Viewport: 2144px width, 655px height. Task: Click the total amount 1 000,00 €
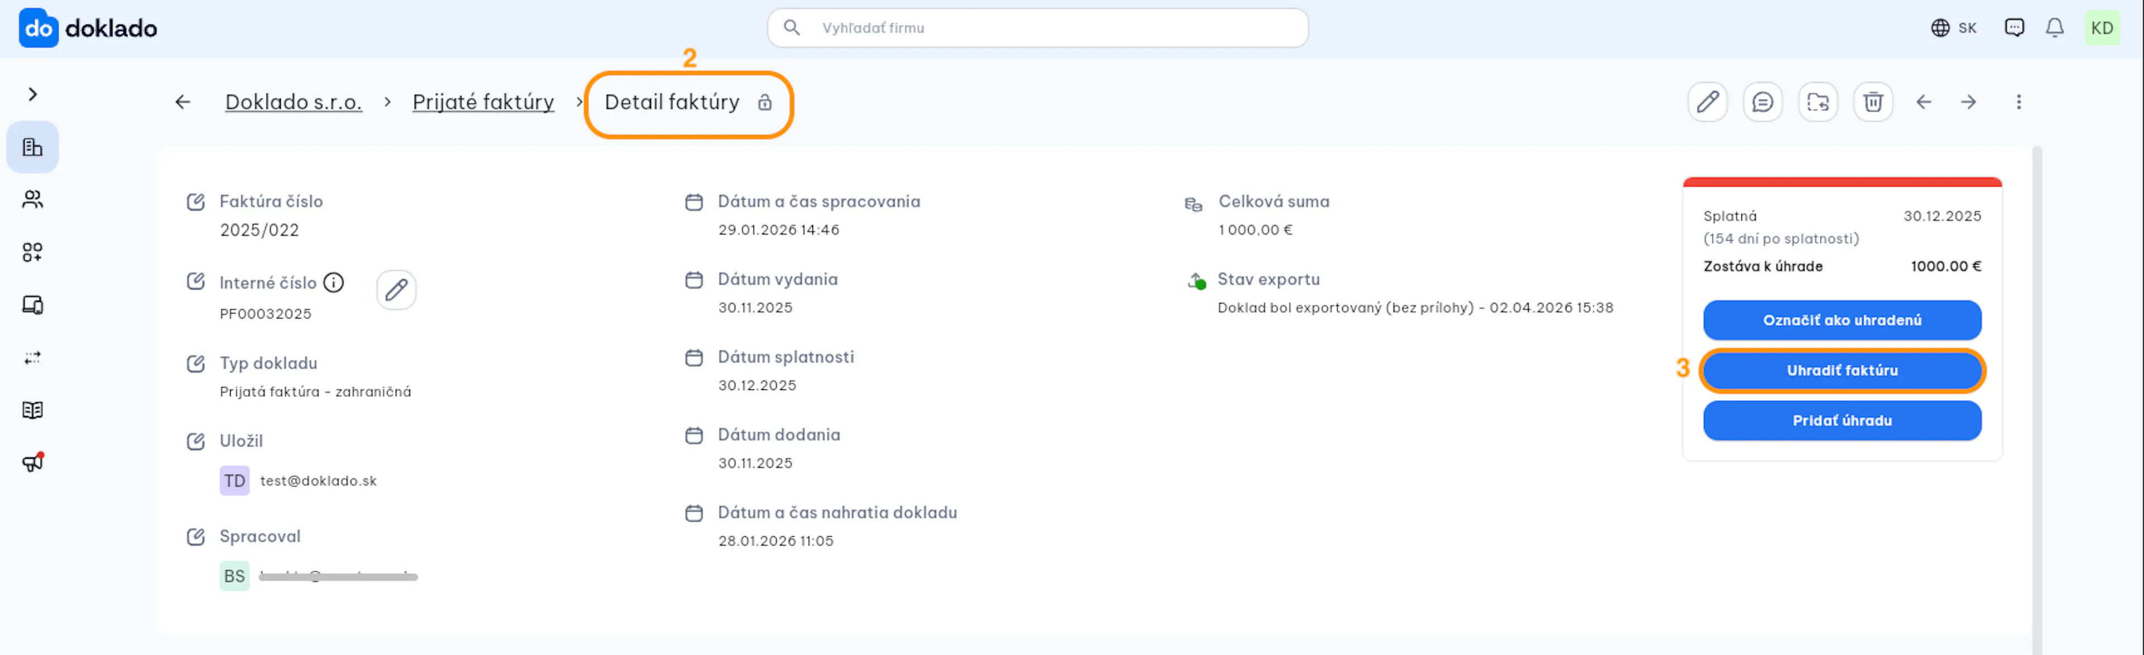1255,230
